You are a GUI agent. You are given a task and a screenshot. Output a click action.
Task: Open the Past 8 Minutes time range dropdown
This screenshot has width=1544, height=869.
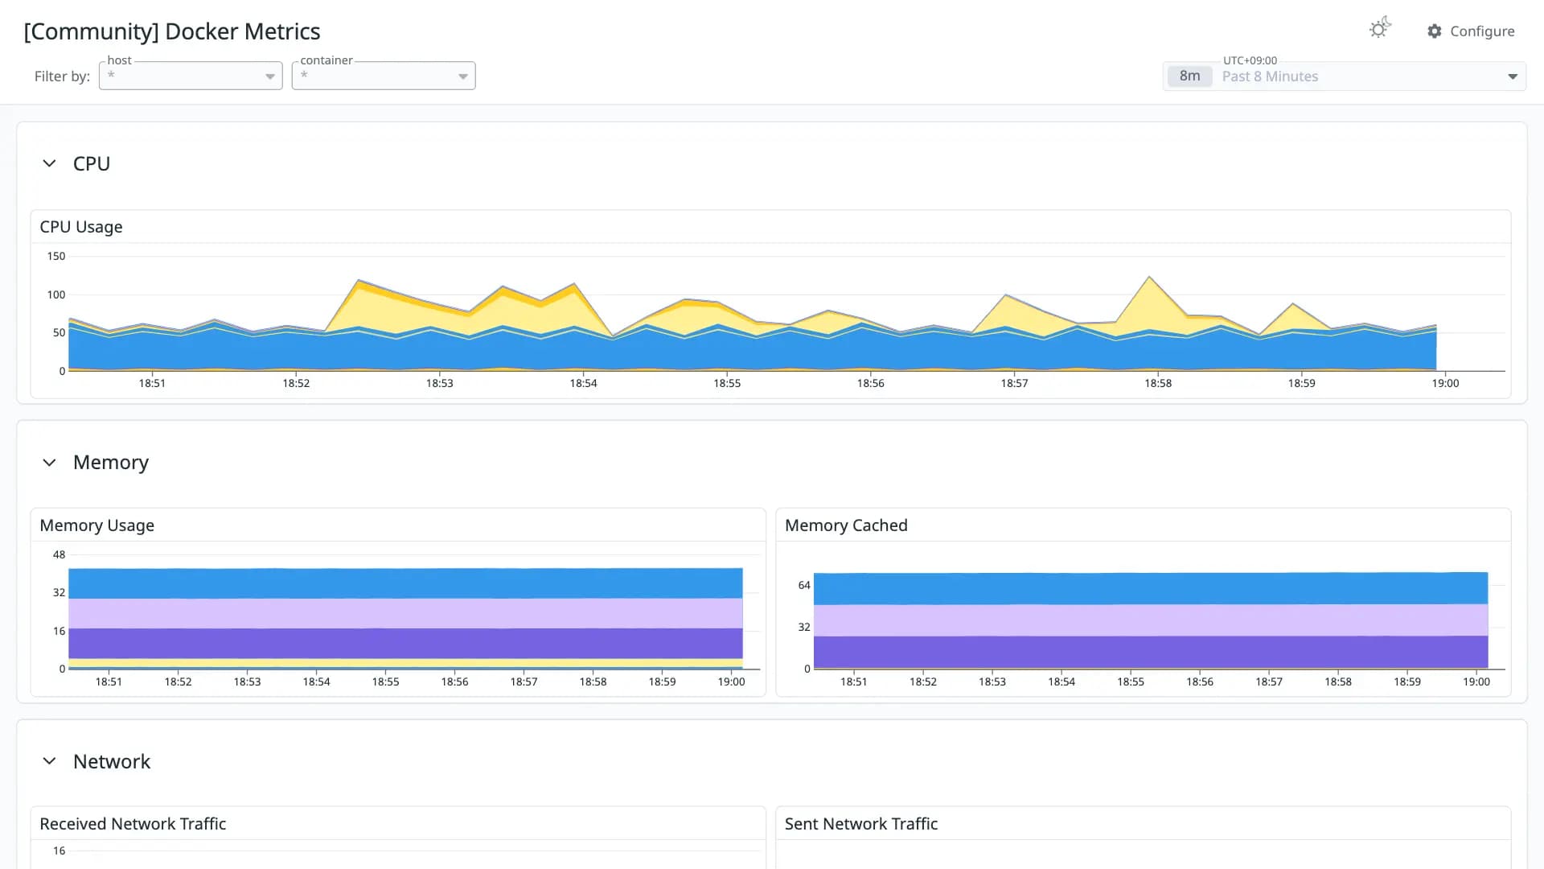(1345, 76)
